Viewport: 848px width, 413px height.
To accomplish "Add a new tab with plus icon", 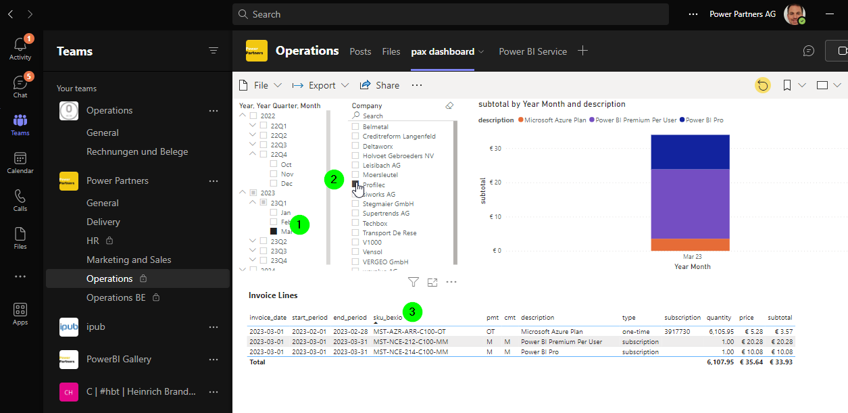I will click(x=583, y=51).
